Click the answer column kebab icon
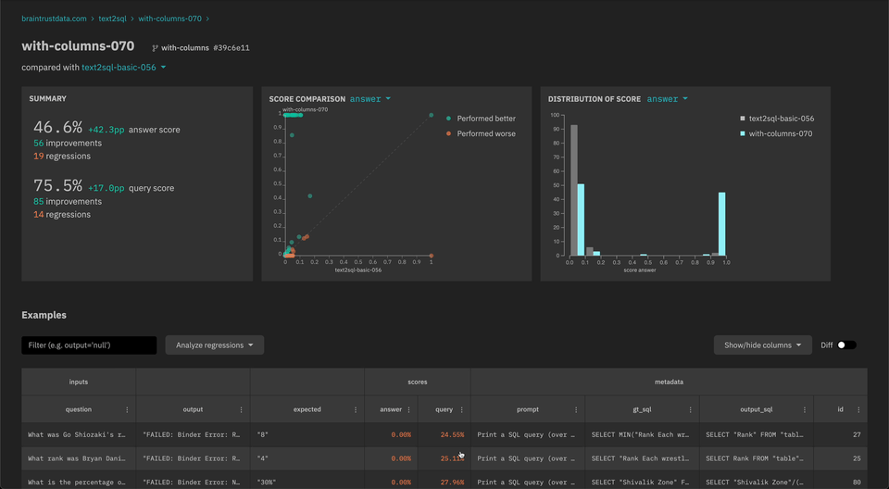The image size is (889, 489). [409, 409]
